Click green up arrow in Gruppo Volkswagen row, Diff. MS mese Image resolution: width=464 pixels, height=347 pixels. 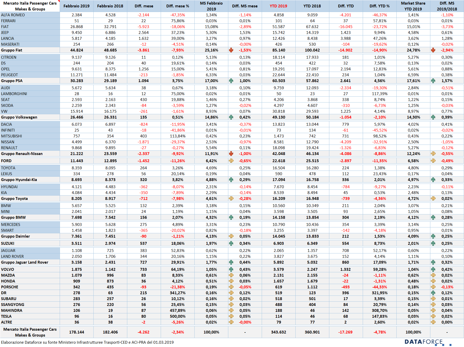pyautogui.click(x=231, y=117)
